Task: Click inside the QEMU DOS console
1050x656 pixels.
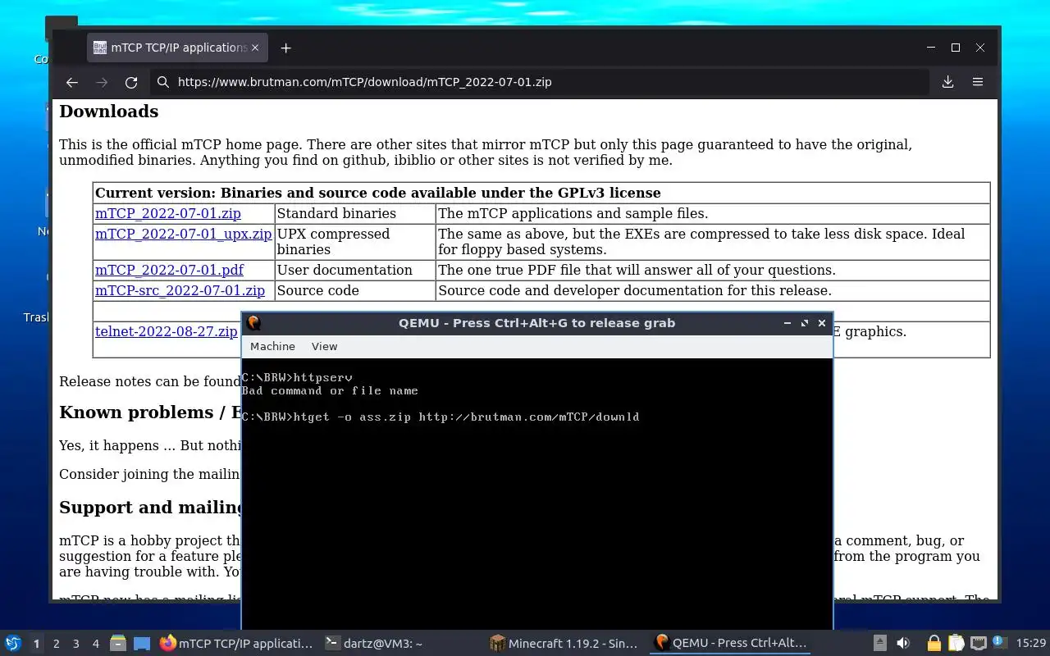Action: pos(537,494)
